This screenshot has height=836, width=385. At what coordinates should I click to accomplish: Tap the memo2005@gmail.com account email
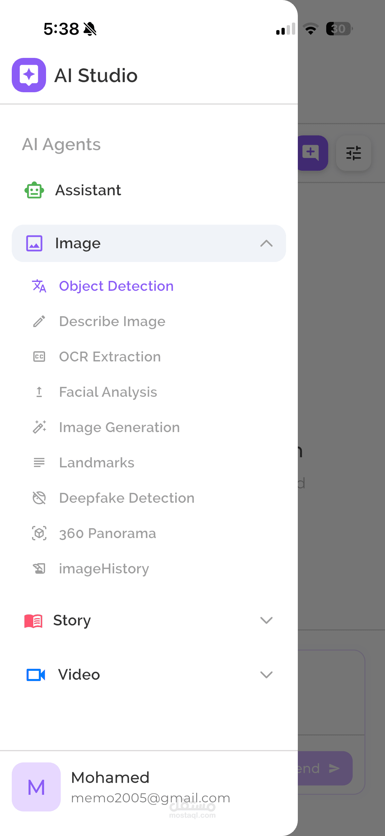(151, 798)
